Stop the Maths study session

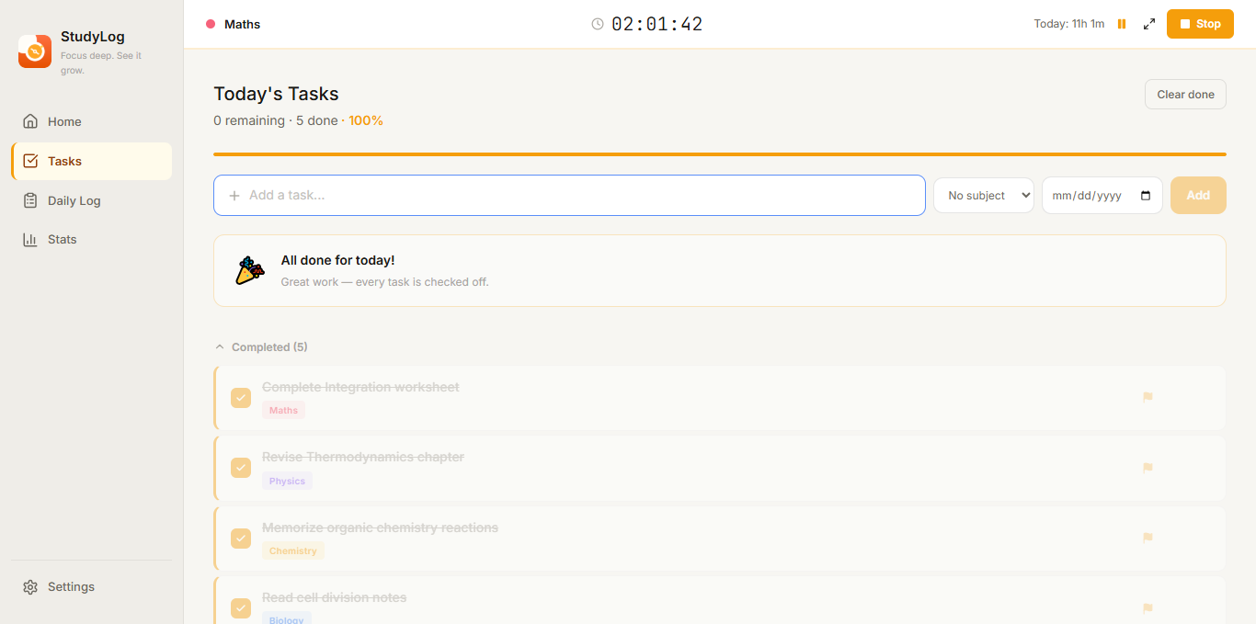[1200, 24]
